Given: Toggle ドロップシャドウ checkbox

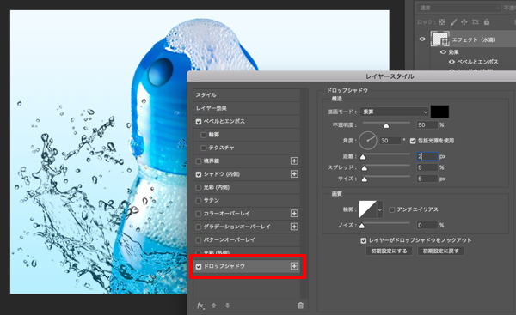Looking at the screenshot, I should (x=199, y=266).
